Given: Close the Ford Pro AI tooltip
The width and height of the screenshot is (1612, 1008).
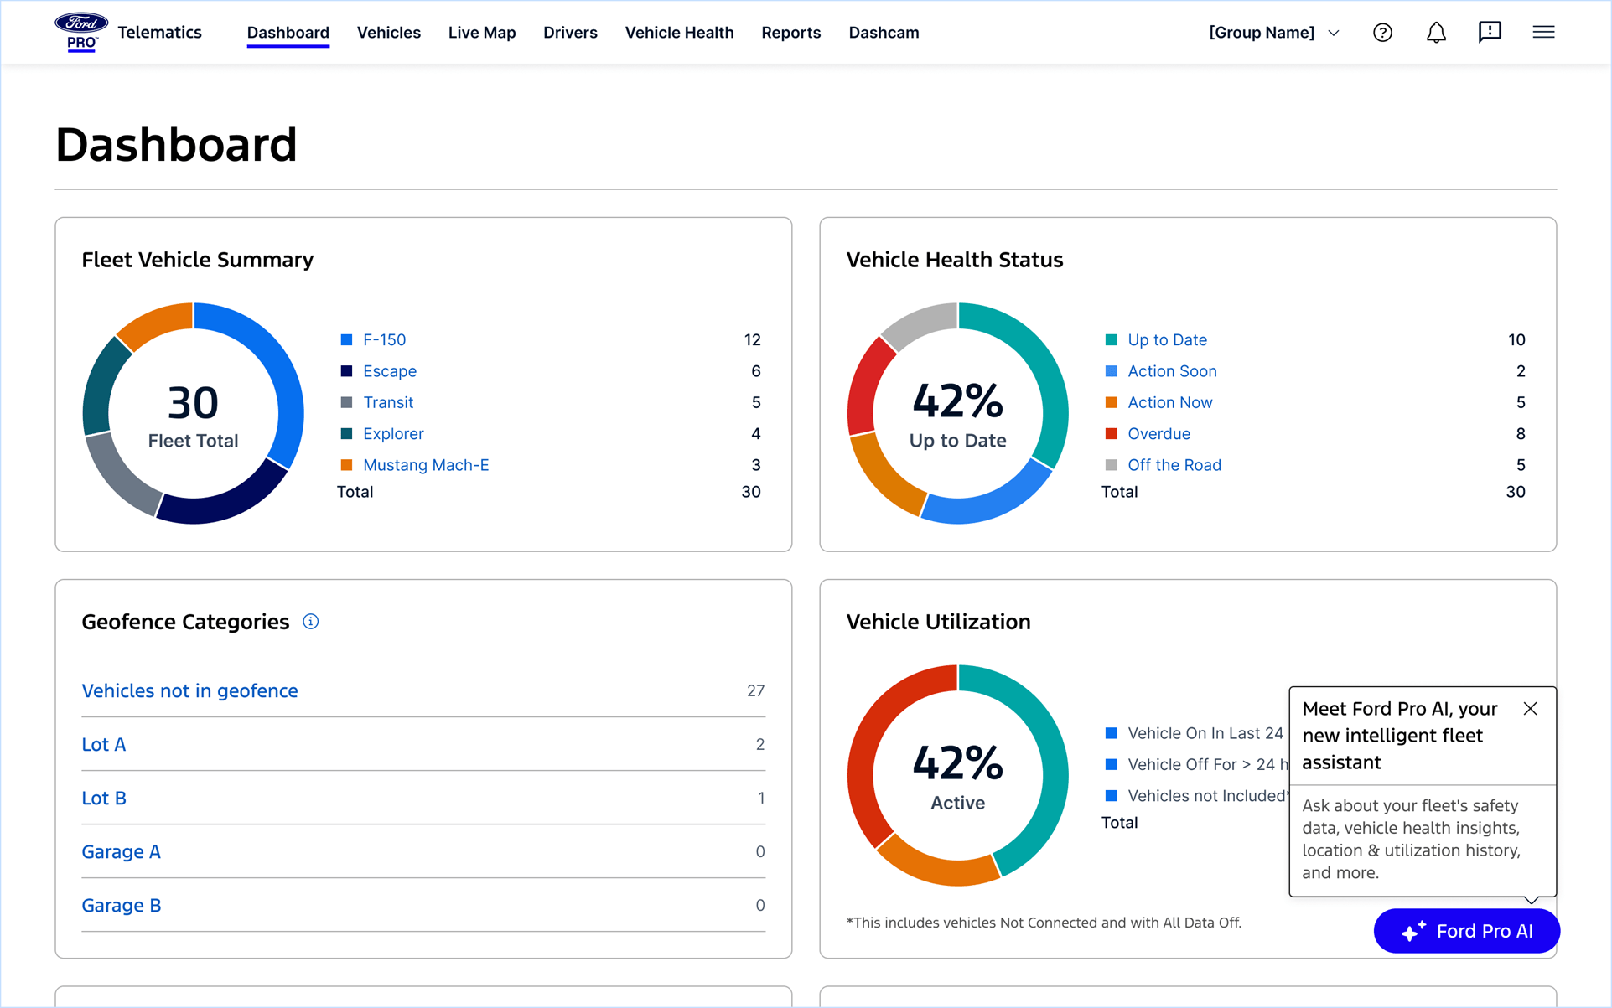Looking at the screenshot, I should (x=1530, y=709).
